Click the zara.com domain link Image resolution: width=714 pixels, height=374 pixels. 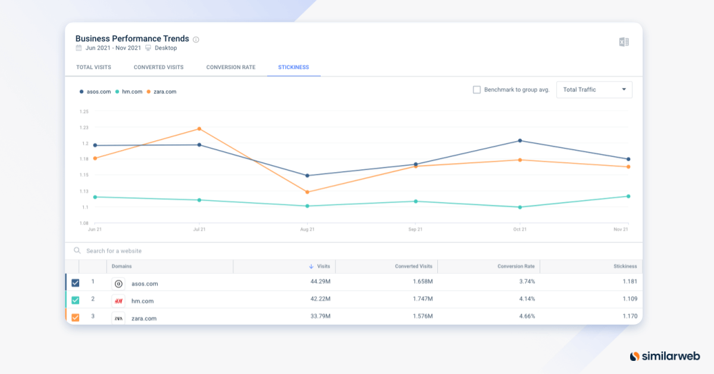pyautogui.click(x=144, y=318)
